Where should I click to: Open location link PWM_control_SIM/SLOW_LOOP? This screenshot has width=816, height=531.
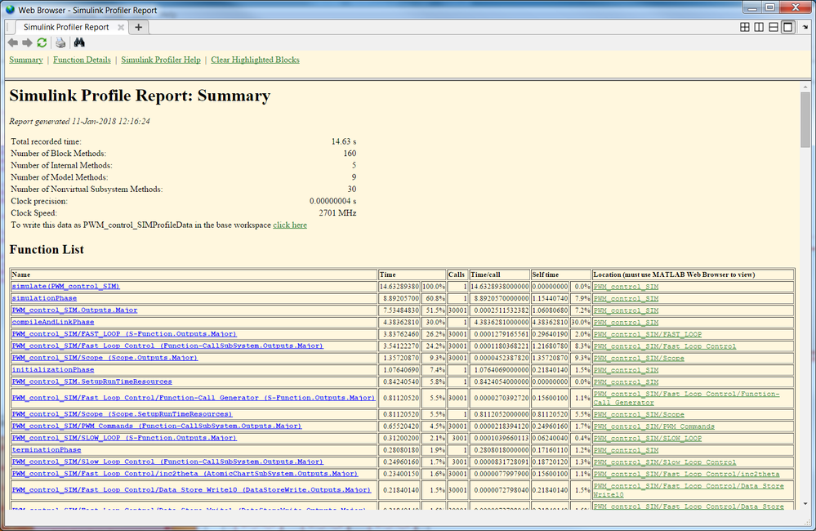point(648,439)
